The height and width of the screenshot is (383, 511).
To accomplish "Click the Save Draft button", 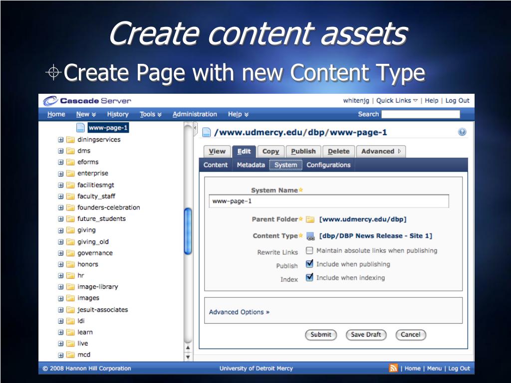I will point(366,335).
